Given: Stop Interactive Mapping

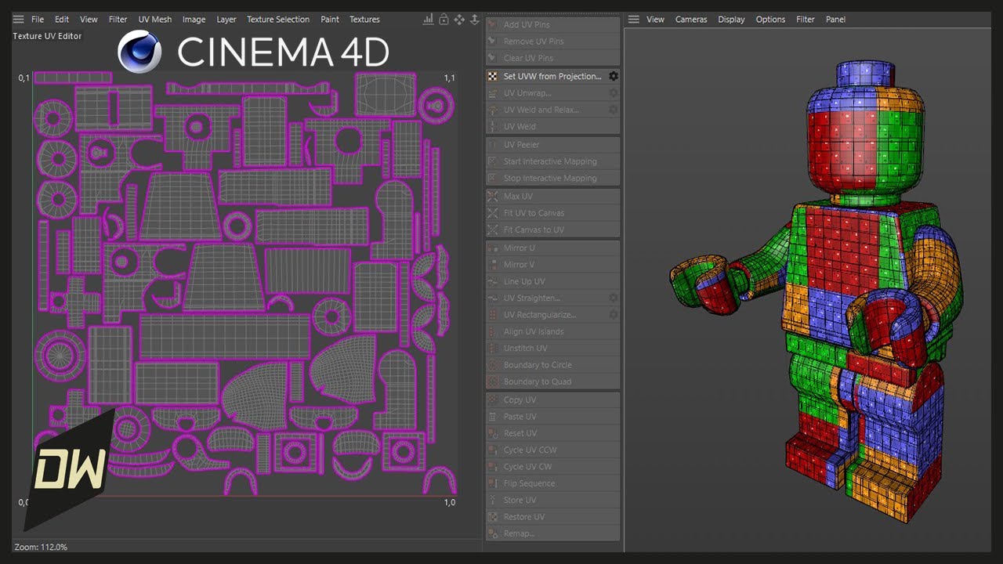Looking at the screenshot, I should pos(553,178).
